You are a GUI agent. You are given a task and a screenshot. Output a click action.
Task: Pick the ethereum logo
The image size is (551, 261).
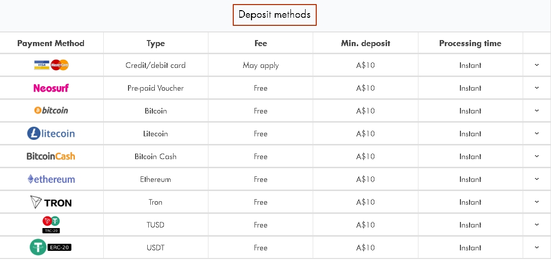tap(51, 179)
